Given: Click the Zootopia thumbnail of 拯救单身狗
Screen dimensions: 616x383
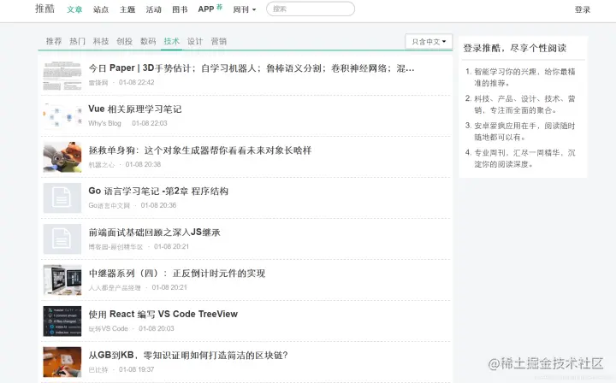Looking at the screenshot, I should pyautogui.click(x=62, y=157).
